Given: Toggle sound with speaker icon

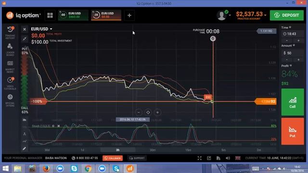Looking at the screenshot, I should 228,158.
